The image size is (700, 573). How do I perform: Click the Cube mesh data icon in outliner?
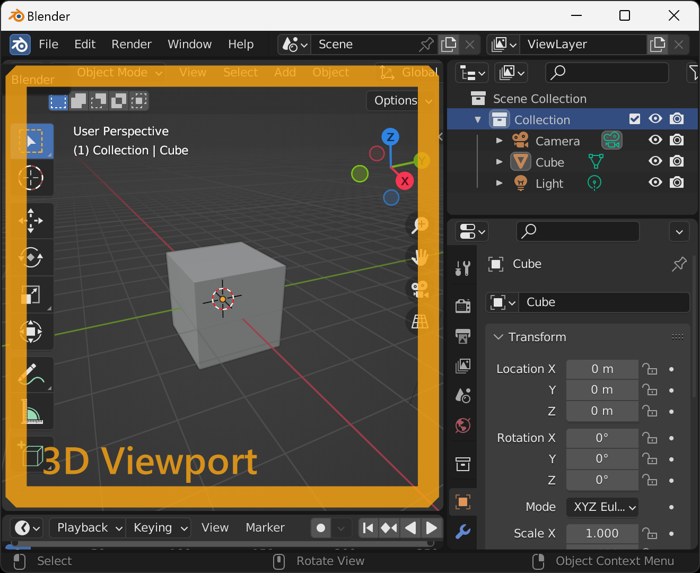coord(596,161)
